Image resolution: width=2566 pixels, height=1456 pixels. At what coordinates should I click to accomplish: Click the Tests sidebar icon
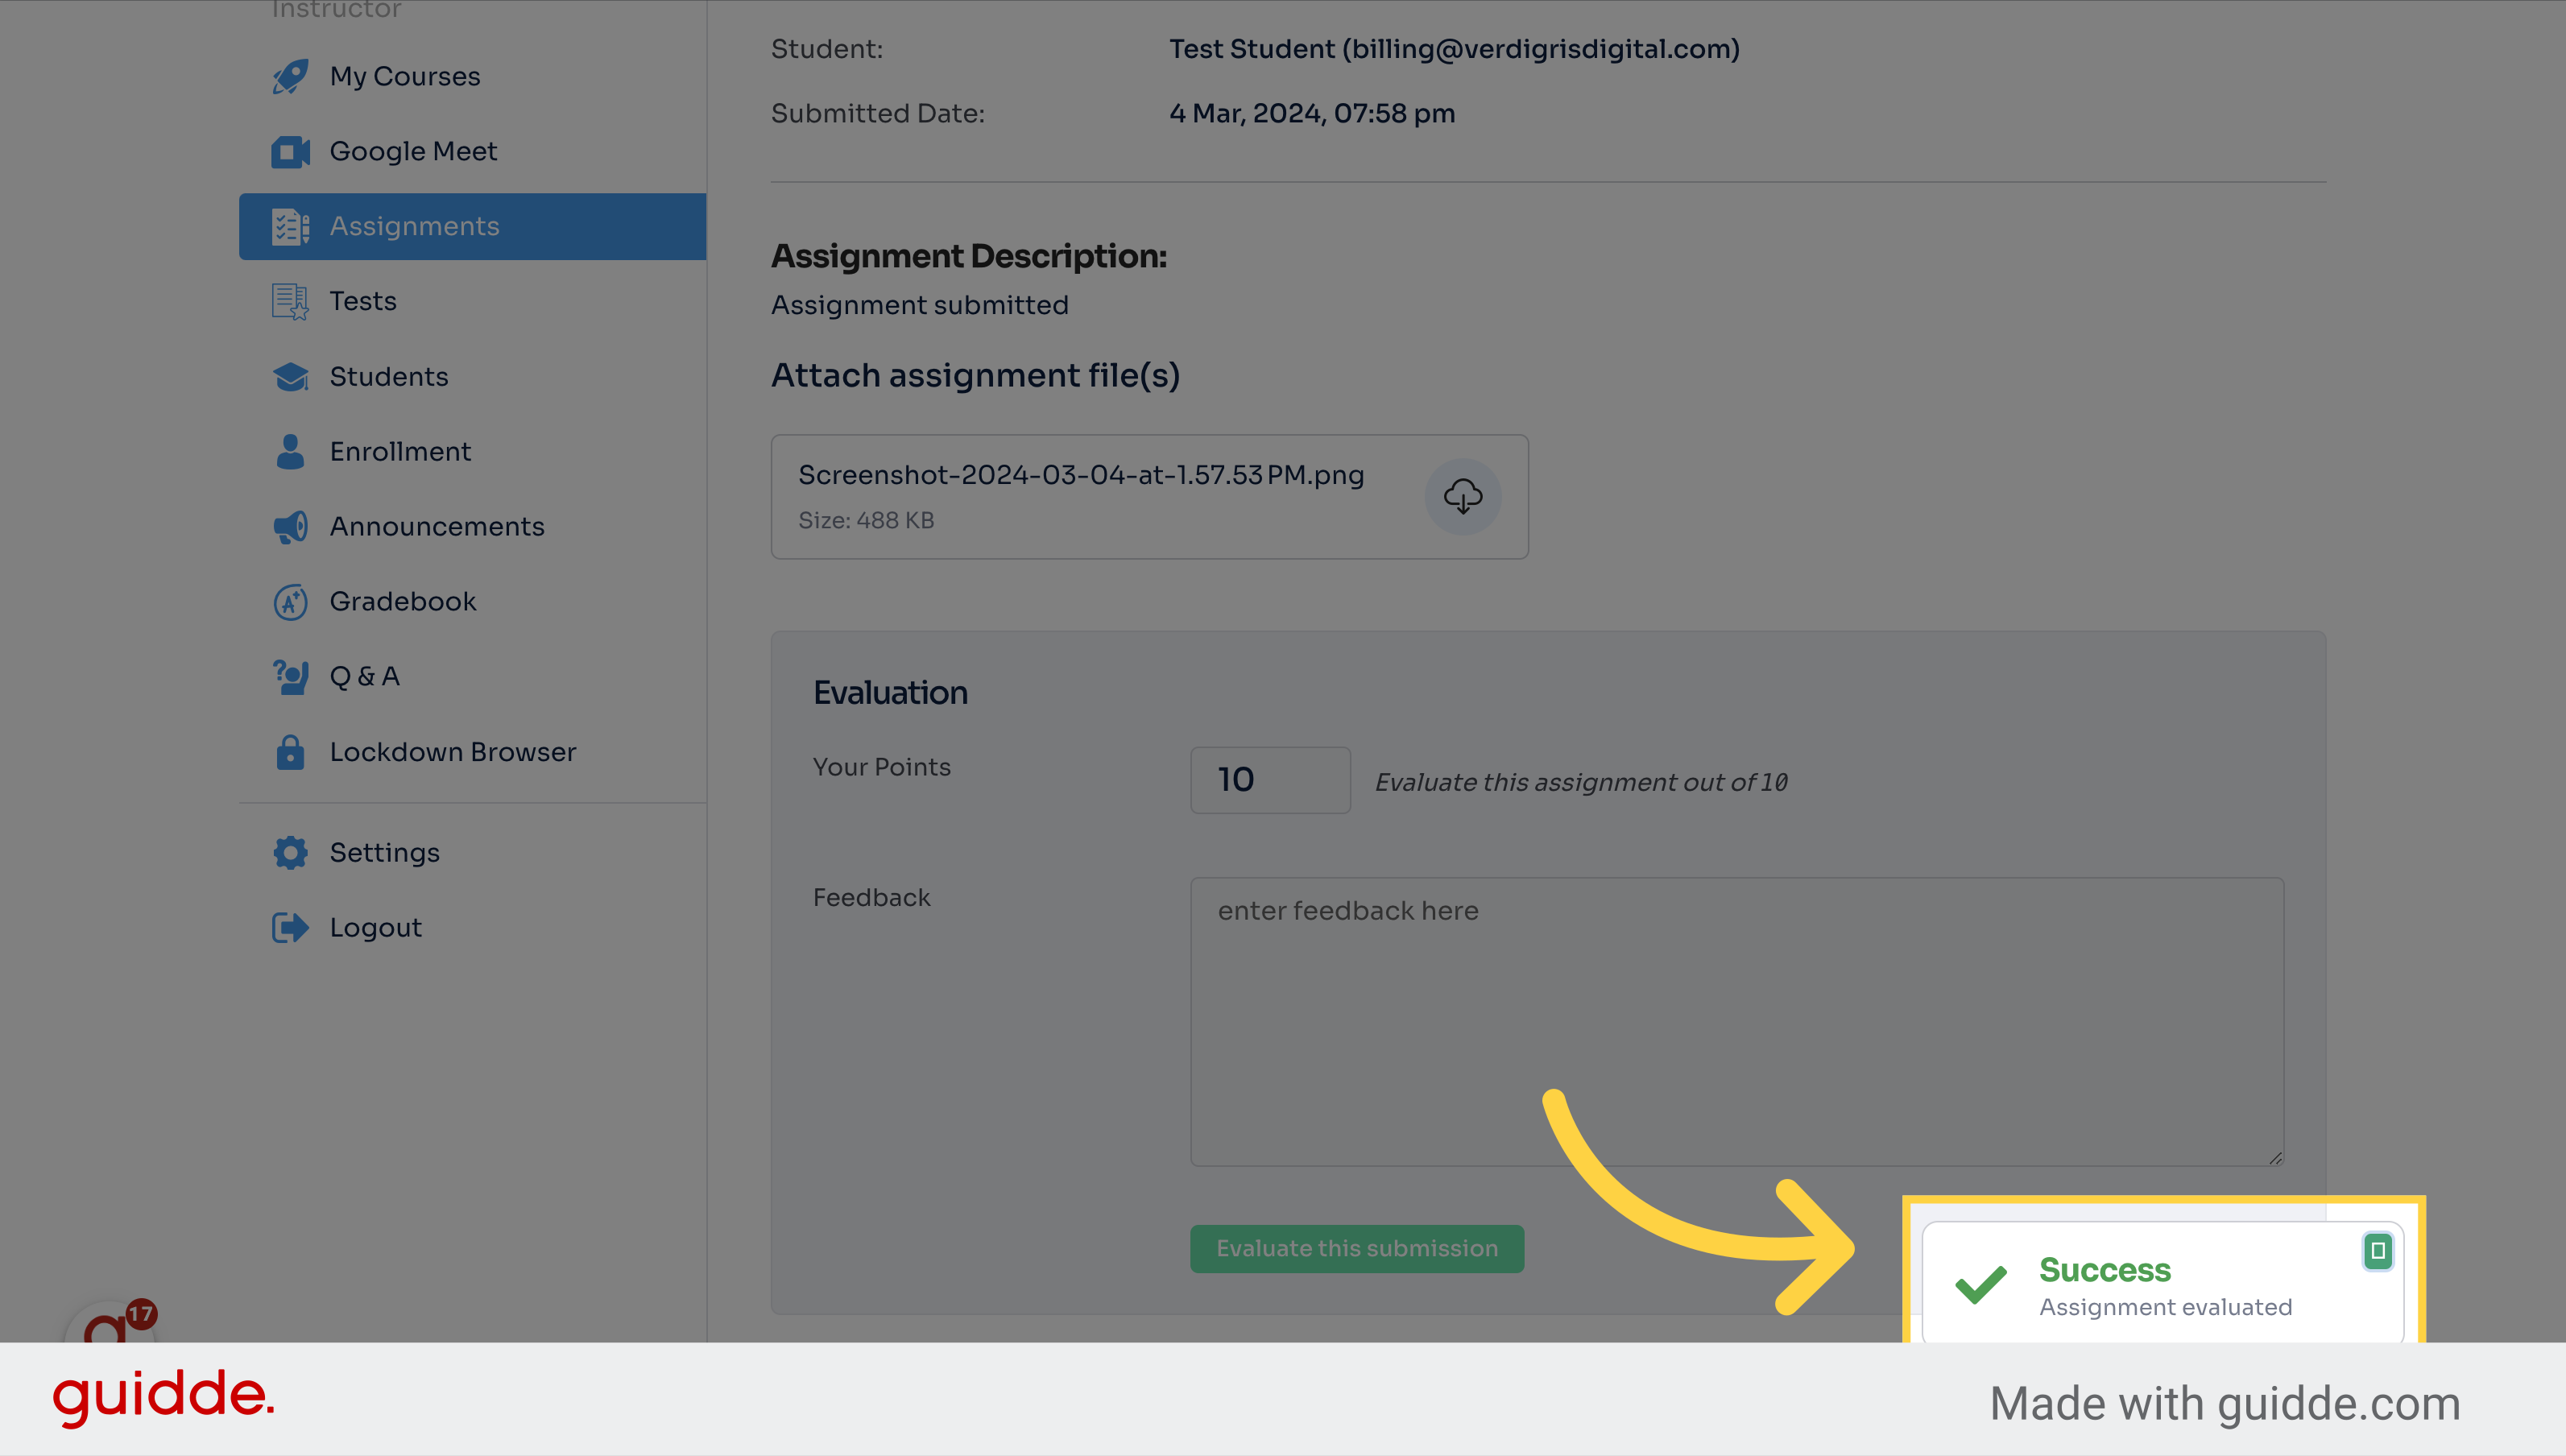tap(290, 302)
